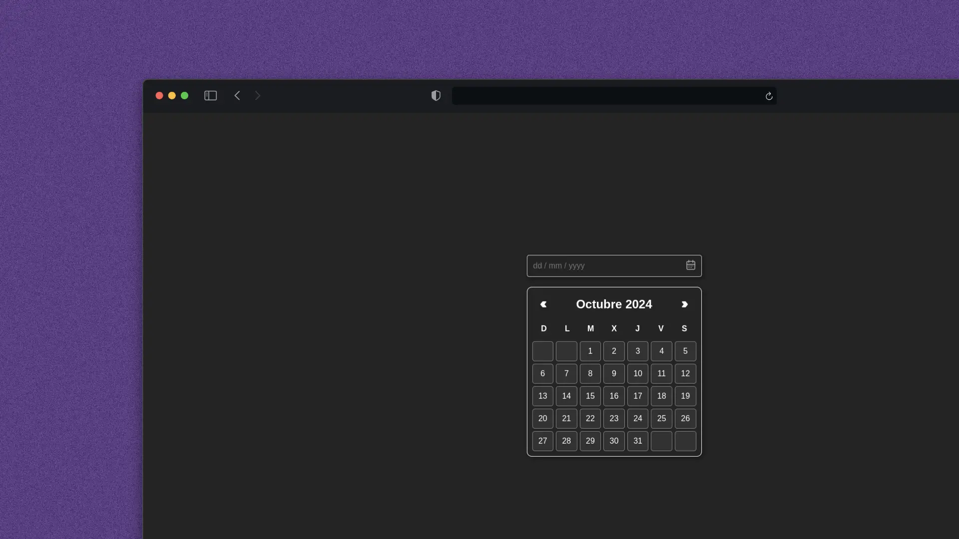Screen dimensions: 959x539
Task: Select day 9 in the calendar
Action: [x=614, y=374]
